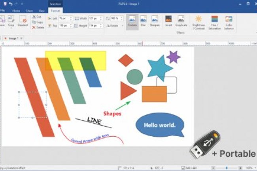Viewport: 257px width, 171px height.
Task: Open the Rotate dropdown menu
Action: (115, 26)
